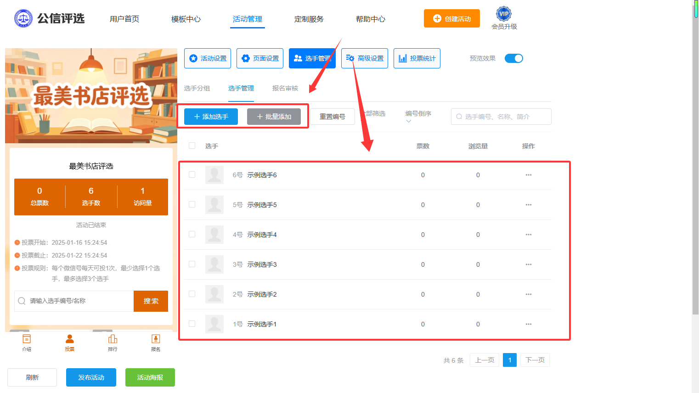Open the 高级设置 settings tab
The image size is (699, 393).
[x=365, y=58]
